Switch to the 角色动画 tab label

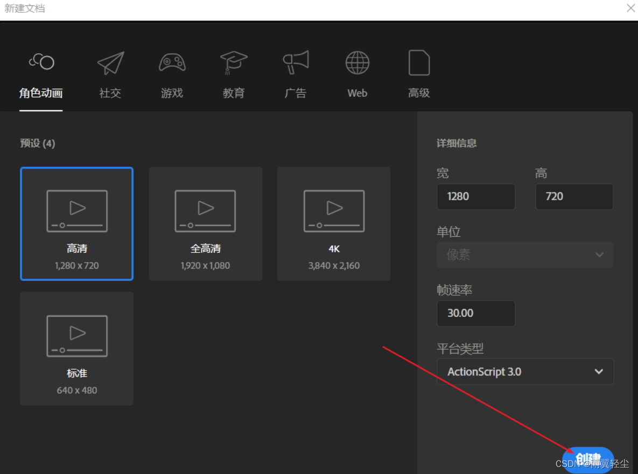41,93
